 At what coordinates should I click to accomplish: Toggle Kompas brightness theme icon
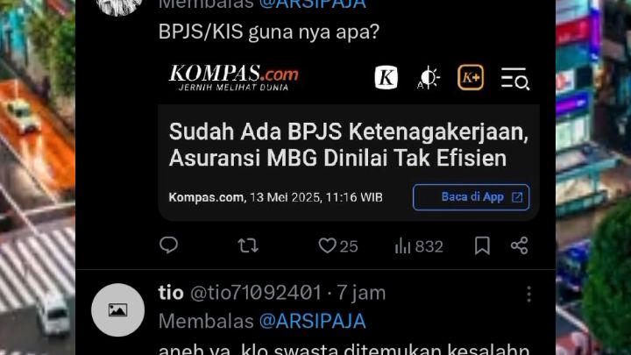pos(429,77)
